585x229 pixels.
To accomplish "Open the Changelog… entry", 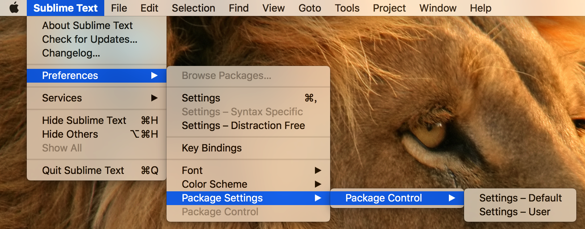I will (x=97, y=53).
